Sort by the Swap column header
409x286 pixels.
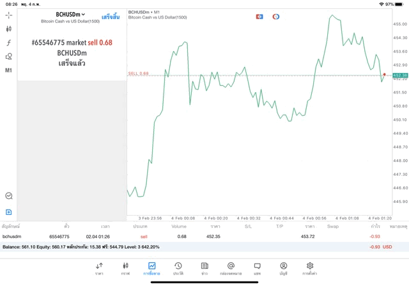pos(333,226)
